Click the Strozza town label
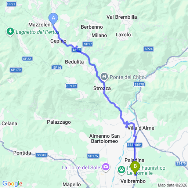 (x=102, y=88)
